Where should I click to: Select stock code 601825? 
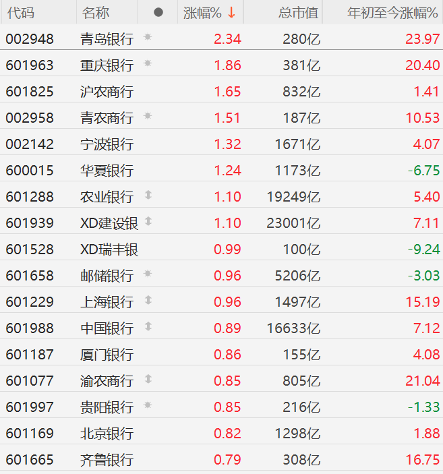[x=30, y=92]
